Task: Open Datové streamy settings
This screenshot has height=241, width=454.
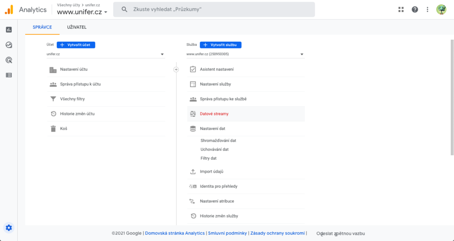Action: [214, 114]
